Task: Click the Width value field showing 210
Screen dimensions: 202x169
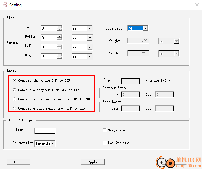Action: [x=138, y=53]
